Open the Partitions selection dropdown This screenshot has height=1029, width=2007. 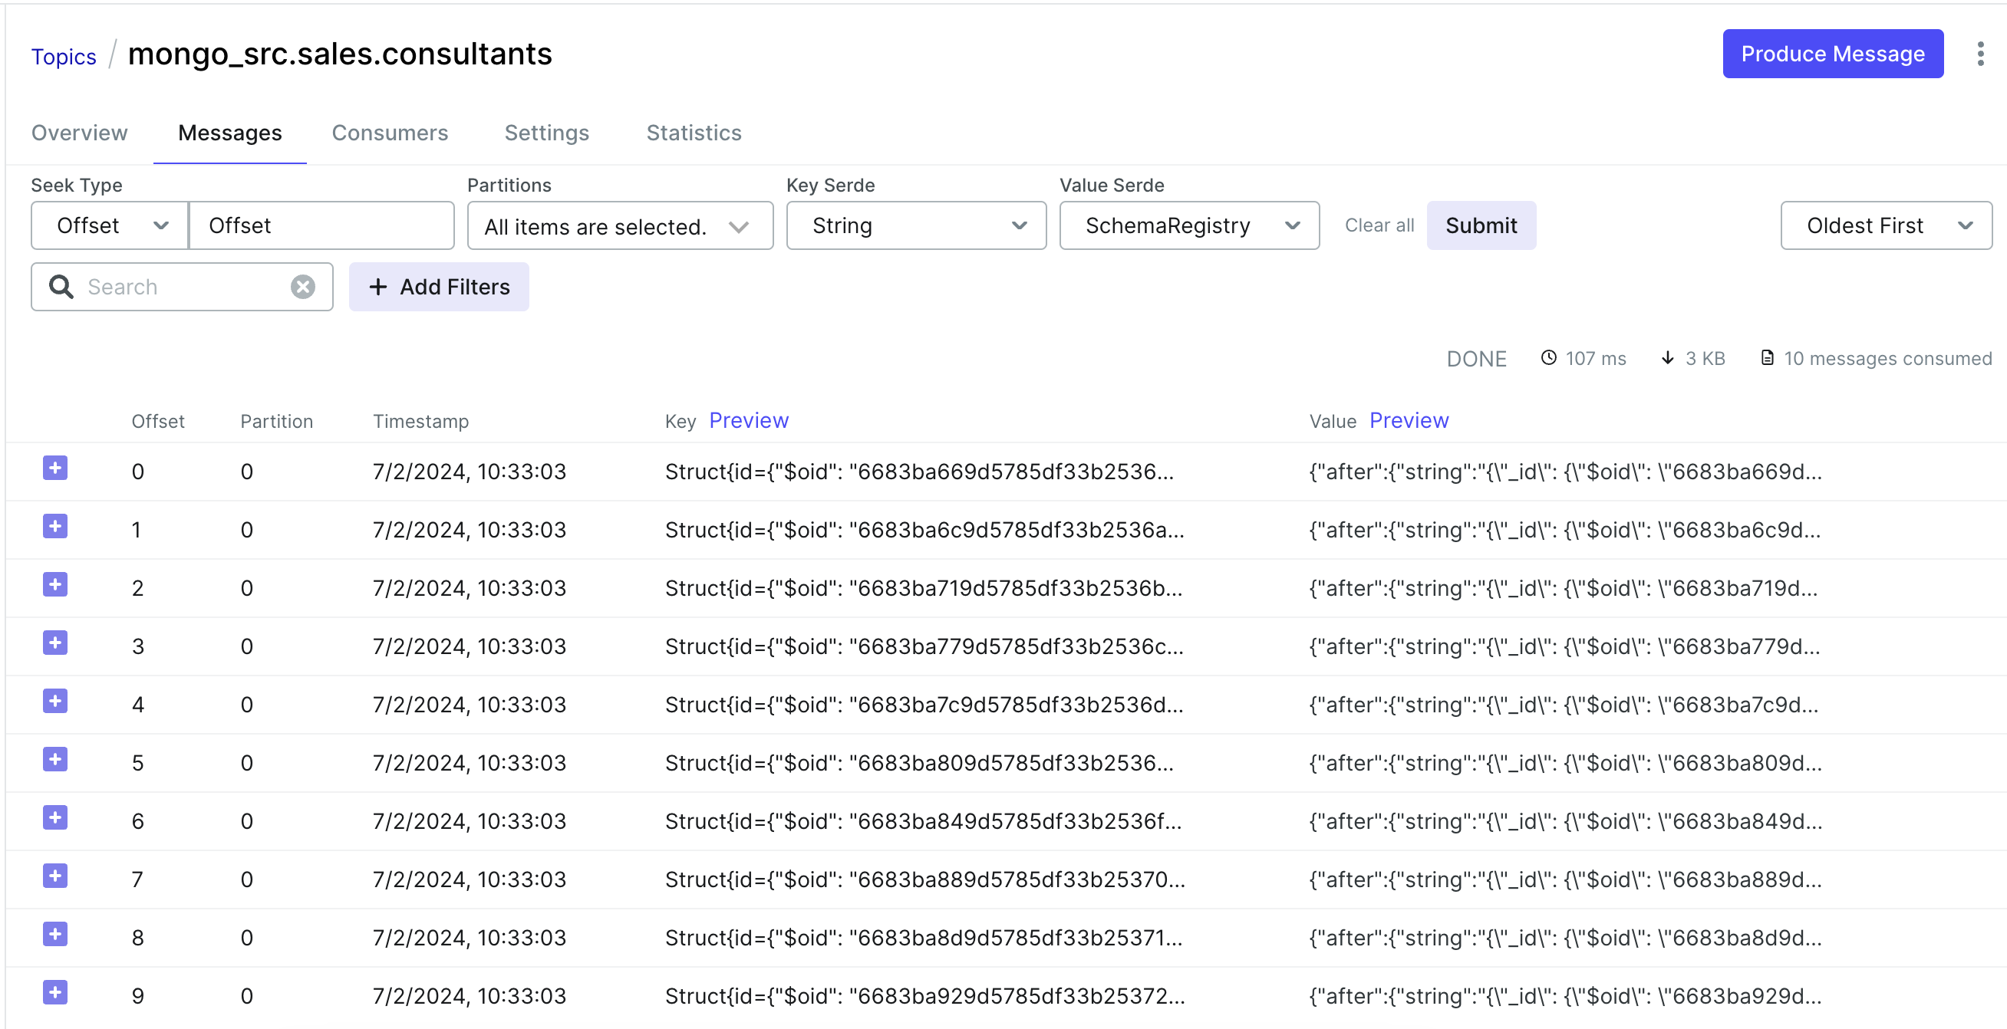(x=619, y=226)
